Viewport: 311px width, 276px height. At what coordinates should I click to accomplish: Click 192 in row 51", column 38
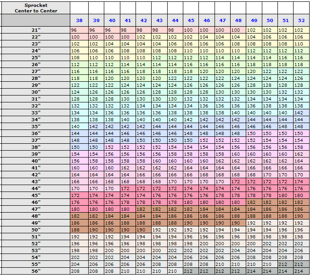[79, 237]
